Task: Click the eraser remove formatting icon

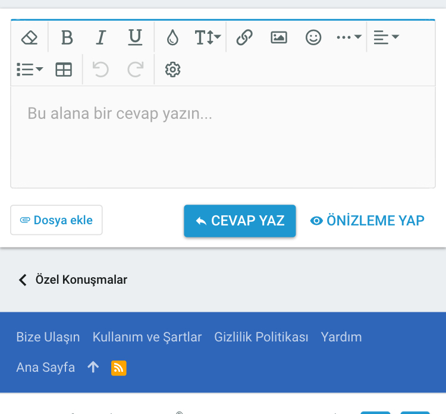Action: coord(29,37)
